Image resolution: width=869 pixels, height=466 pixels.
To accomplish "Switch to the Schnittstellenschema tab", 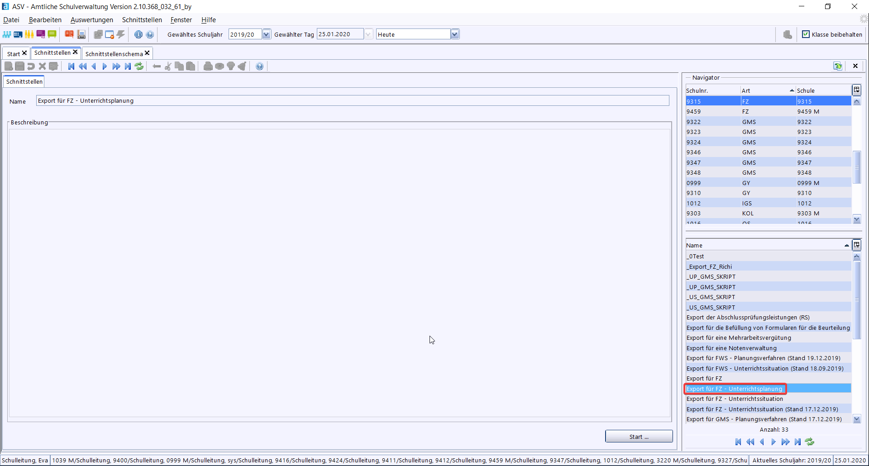I will pos(114,54).
